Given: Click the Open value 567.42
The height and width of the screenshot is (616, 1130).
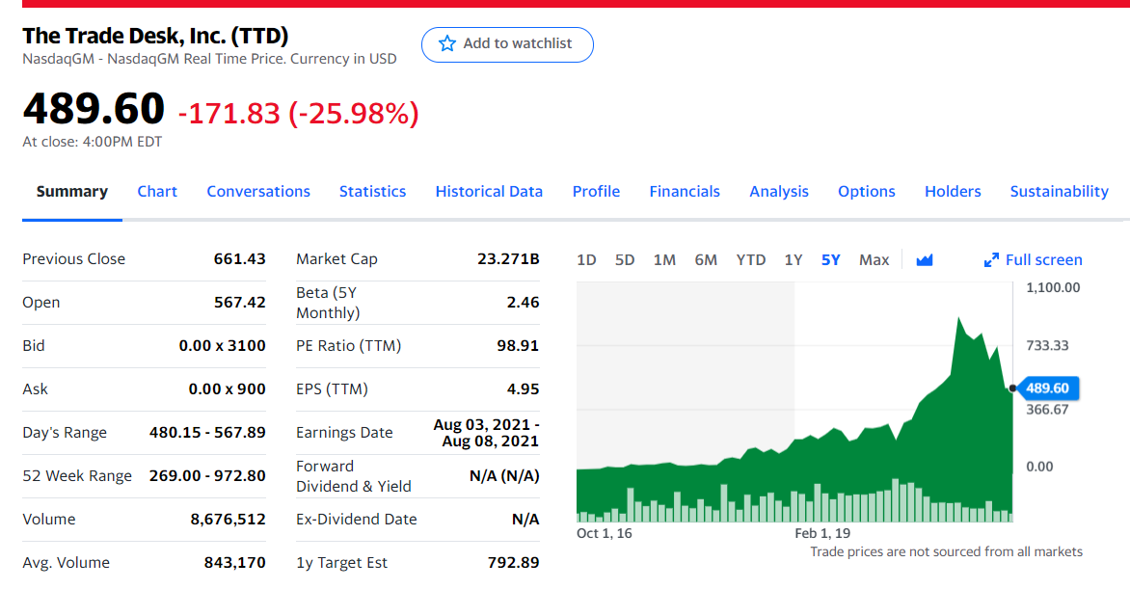Looking at the screenshot, I should click(240, 303).
